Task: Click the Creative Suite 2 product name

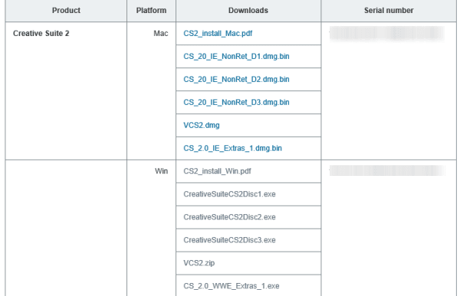Action: (41, 34)
